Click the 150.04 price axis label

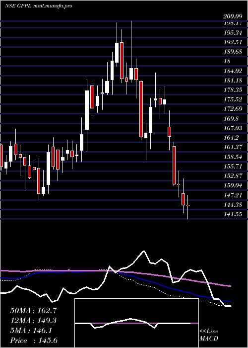pos(233,185)
